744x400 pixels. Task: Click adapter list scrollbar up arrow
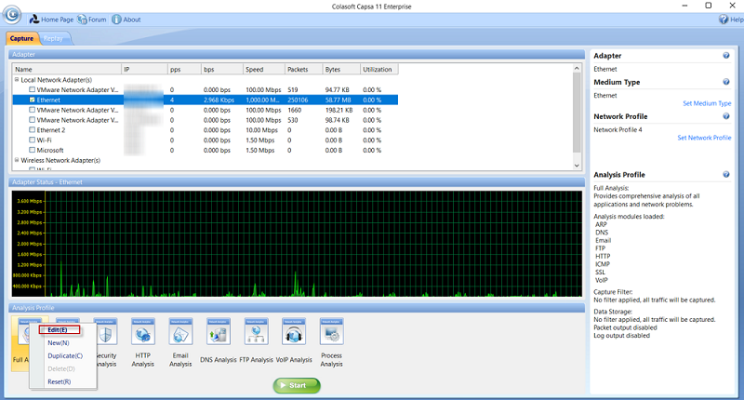pos(577,68)
